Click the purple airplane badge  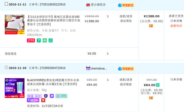tap(52, 96)
